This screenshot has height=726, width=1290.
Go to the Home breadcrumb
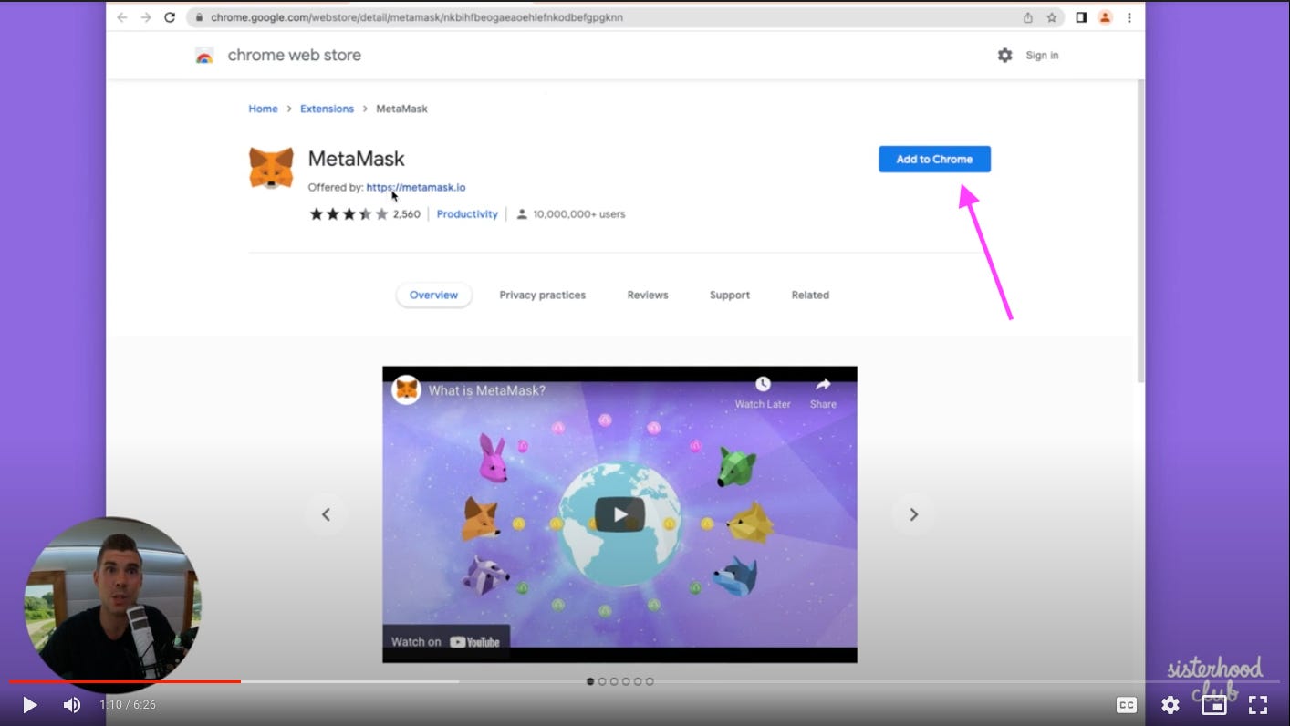point(263,109)
